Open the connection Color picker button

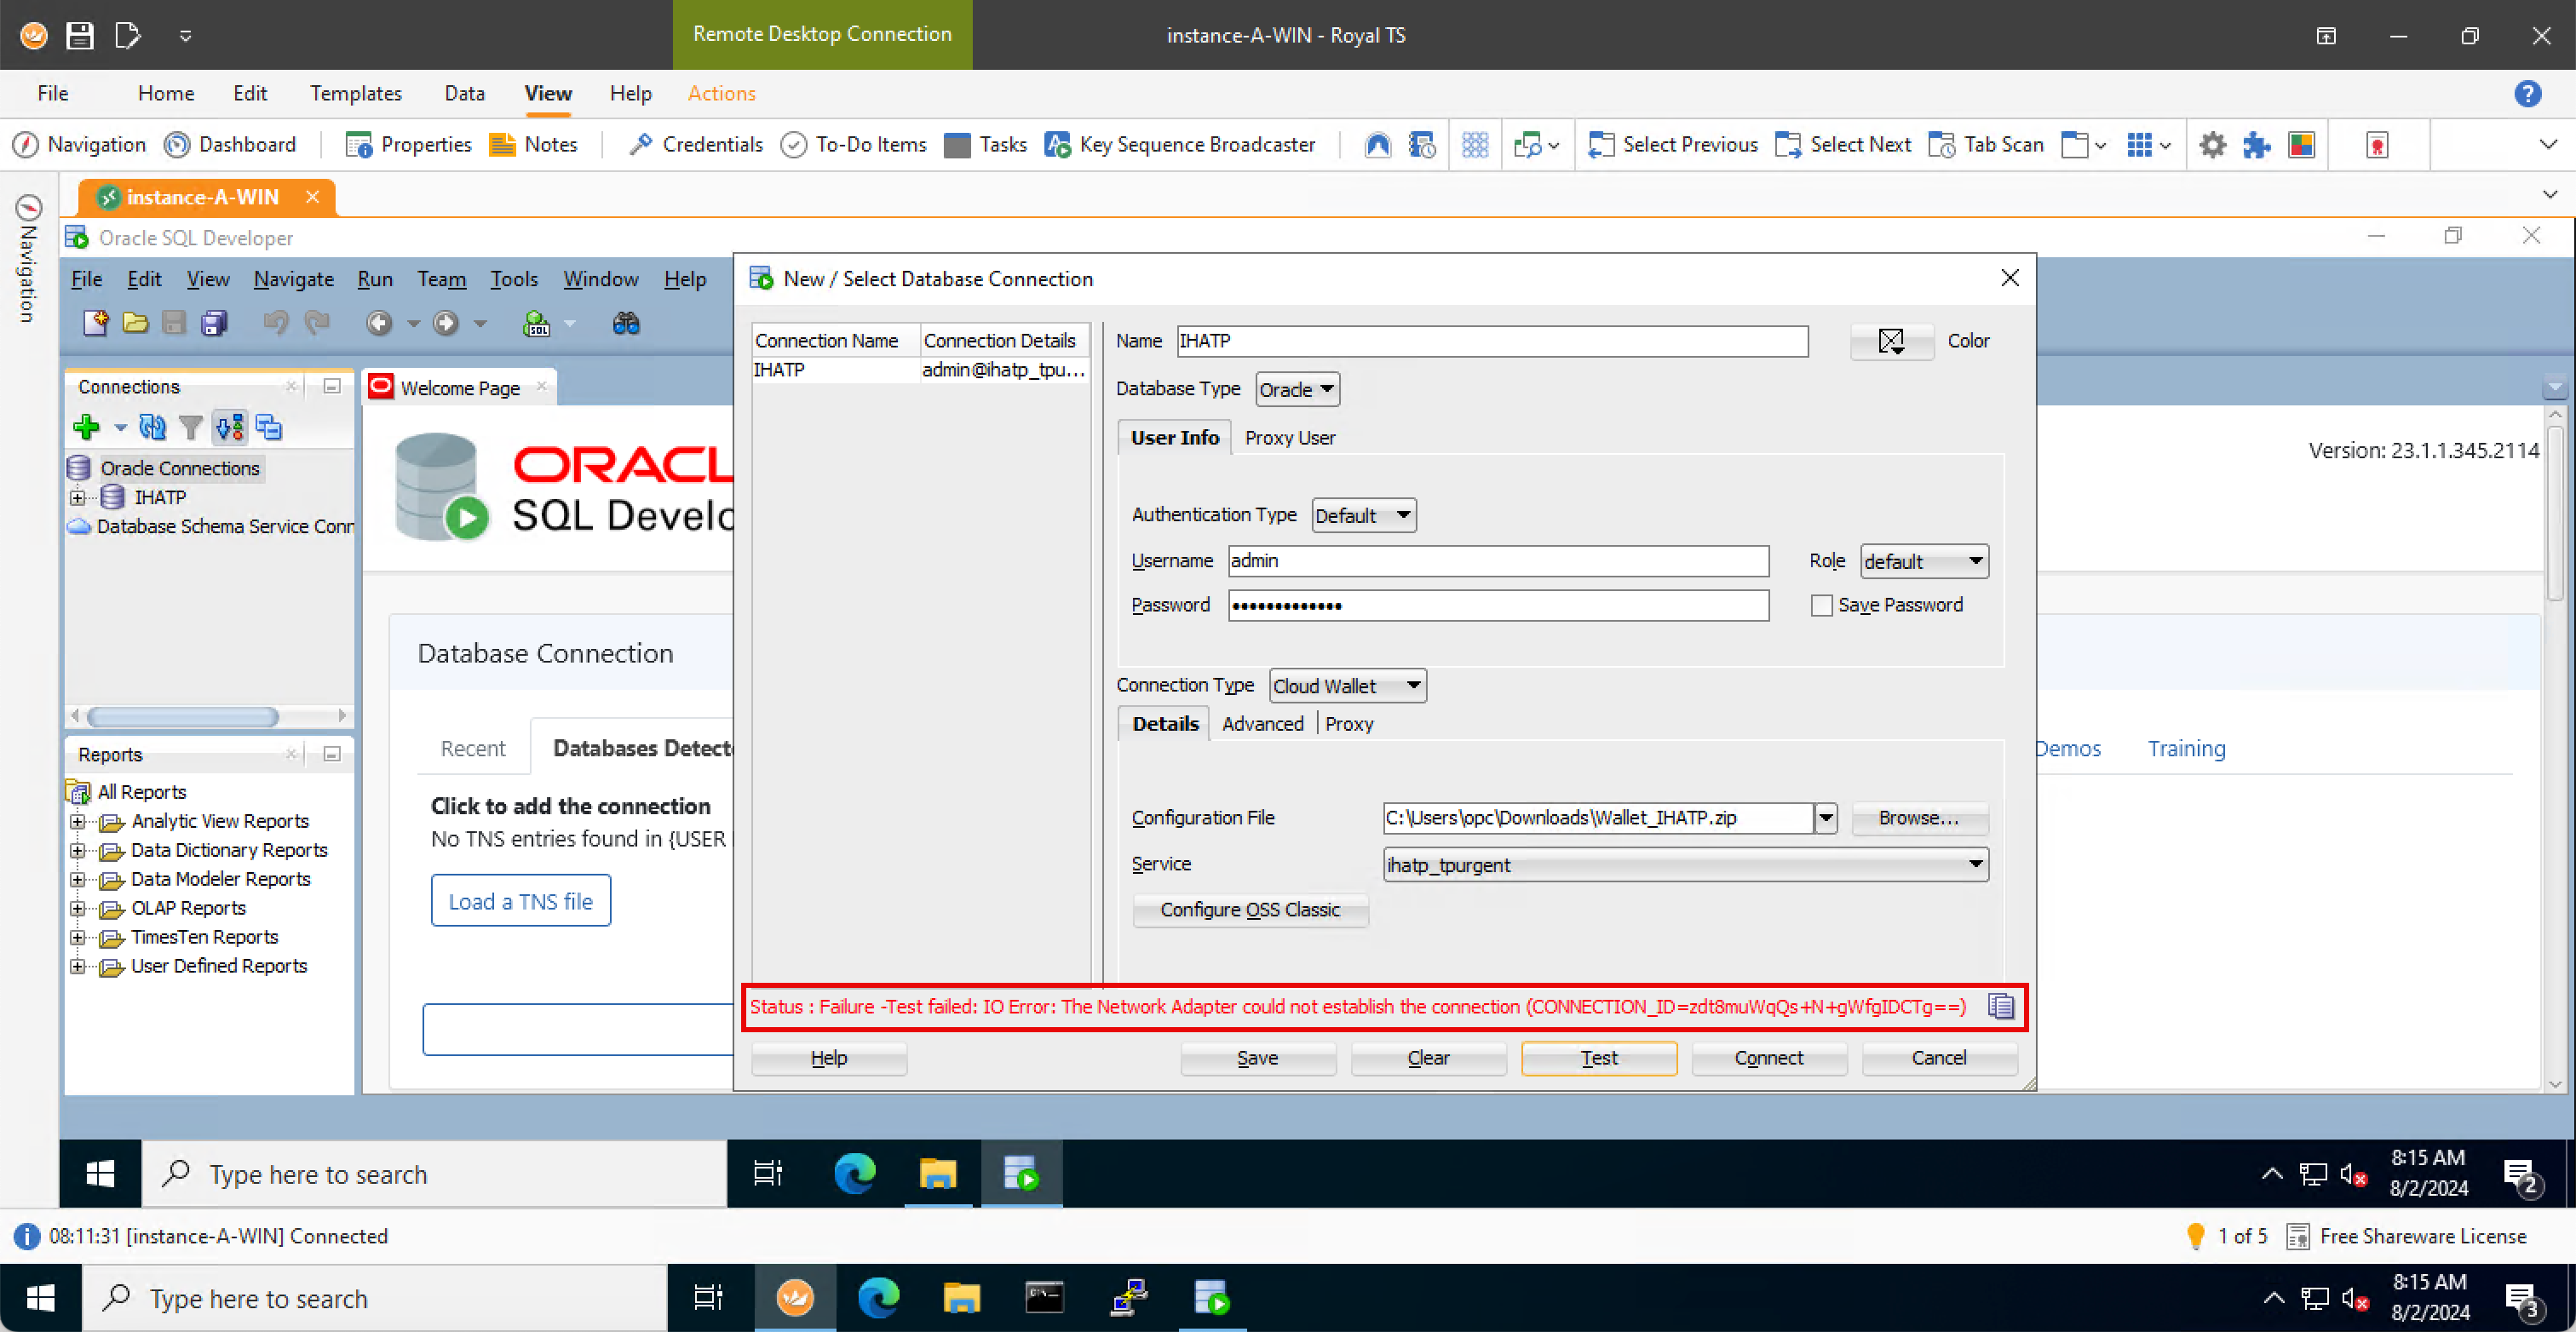point(1891,342)
